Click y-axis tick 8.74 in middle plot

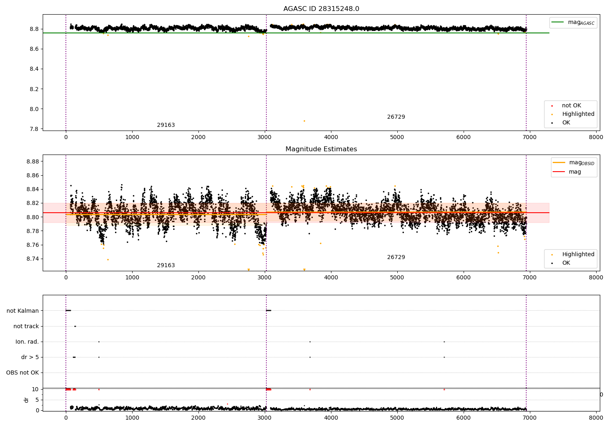33,259
